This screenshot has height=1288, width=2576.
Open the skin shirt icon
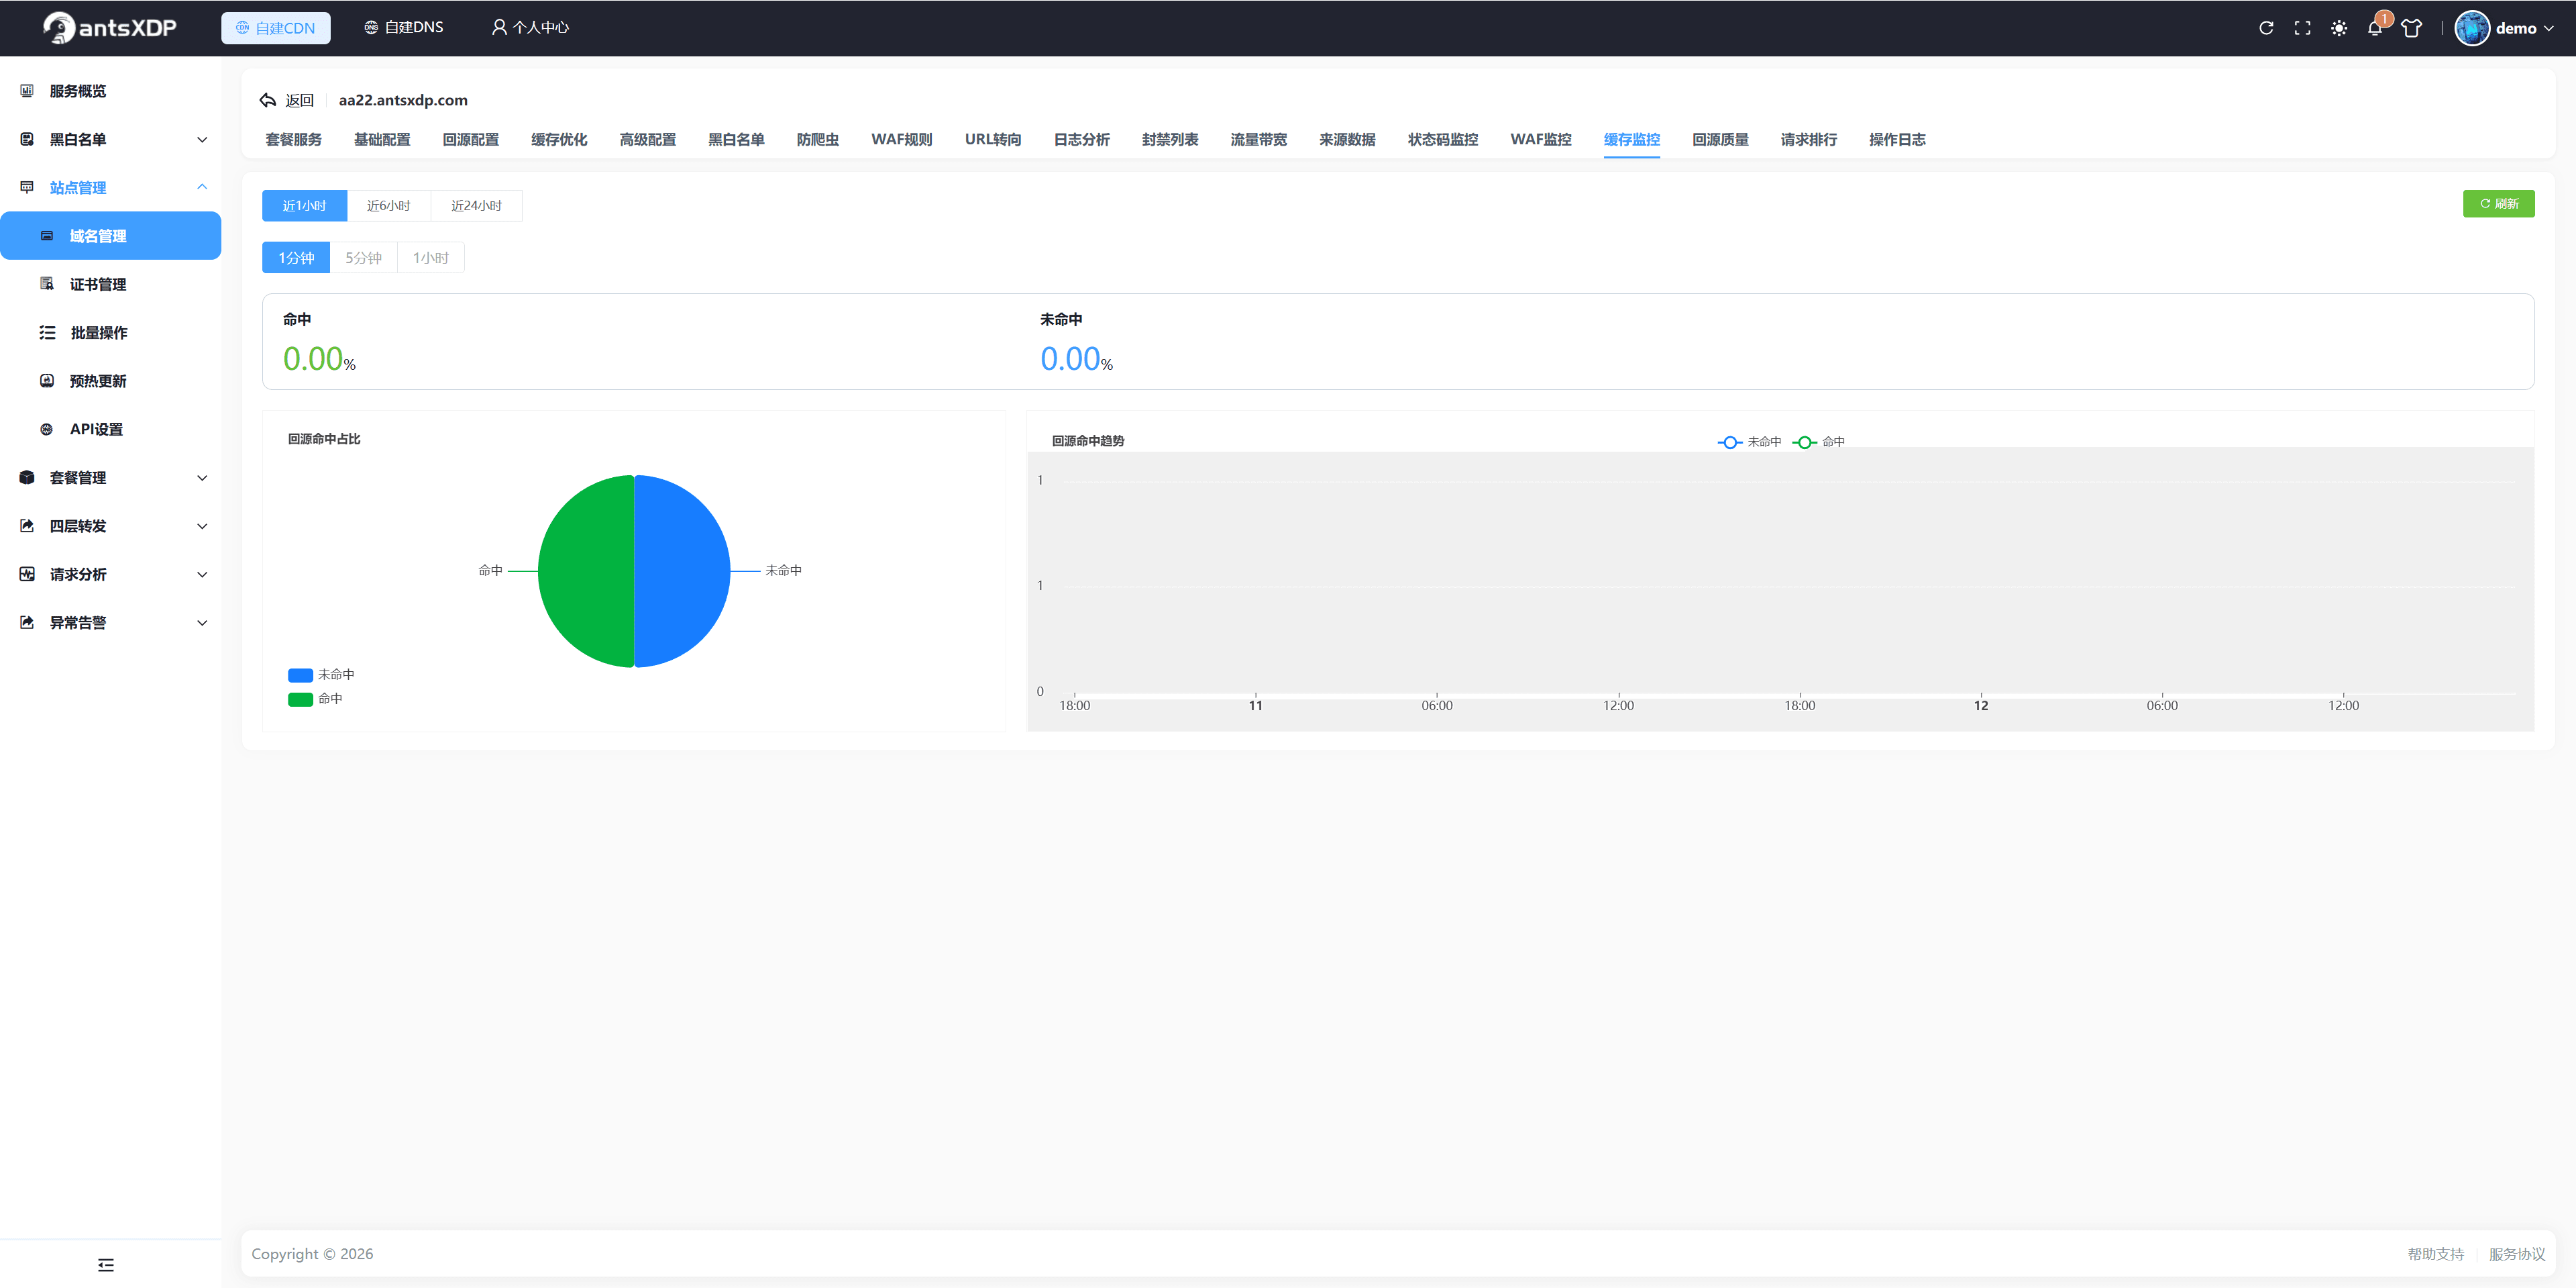[2411, 28]
